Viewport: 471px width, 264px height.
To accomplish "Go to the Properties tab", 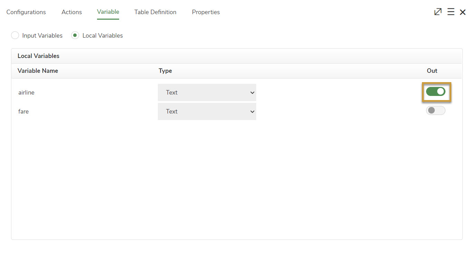I will click(206, 12).
